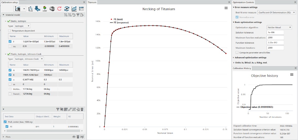Select the Titanium tab

click(92, 2)
